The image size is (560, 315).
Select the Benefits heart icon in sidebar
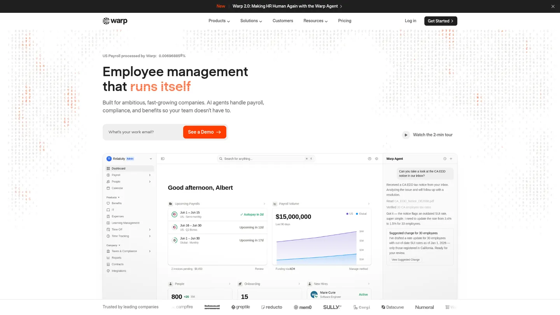tap(108, 203)
